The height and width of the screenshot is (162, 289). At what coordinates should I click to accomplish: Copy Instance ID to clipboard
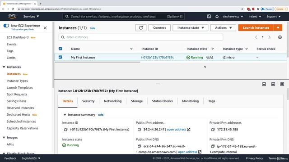pos(65,130)
